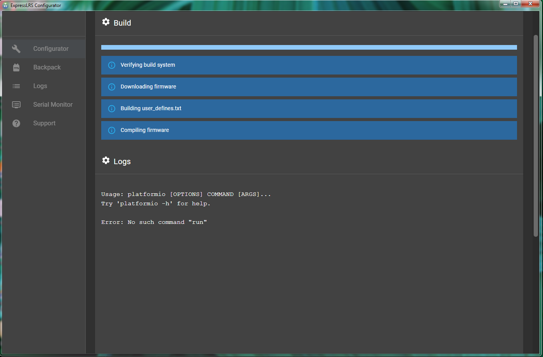Click the Support question mark icon
The height and width of the screenshot is (357, 543).
16,123
